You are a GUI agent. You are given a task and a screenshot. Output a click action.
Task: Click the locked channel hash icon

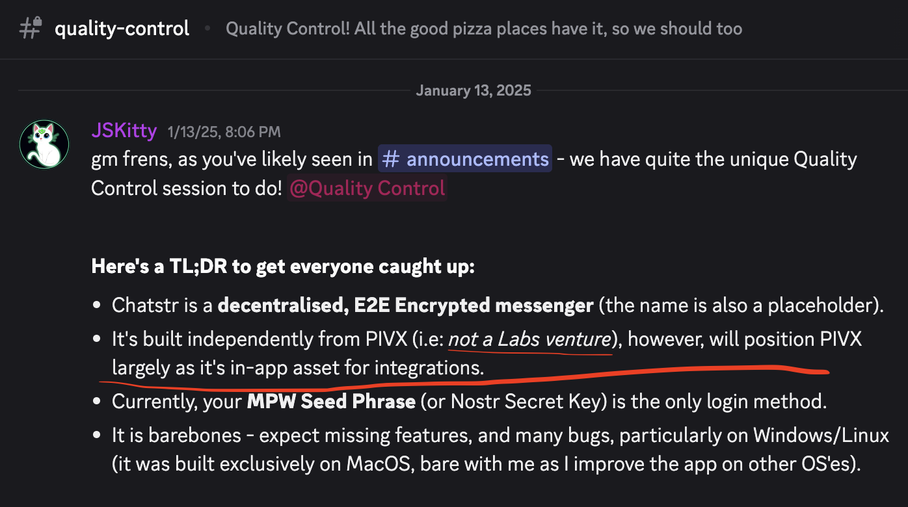click(x=31, y=29)
